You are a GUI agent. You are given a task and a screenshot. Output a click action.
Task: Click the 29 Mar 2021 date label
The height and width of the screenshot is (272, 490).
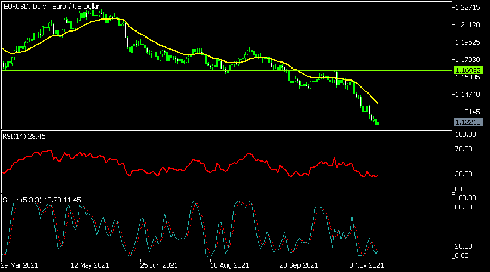[20, 265]
